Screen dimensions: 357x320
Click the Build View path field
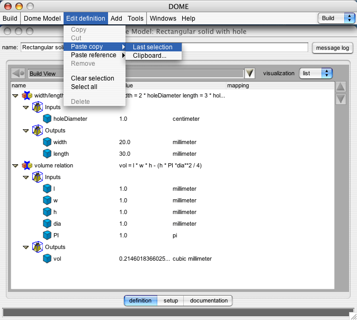click(x=136, y=74)
